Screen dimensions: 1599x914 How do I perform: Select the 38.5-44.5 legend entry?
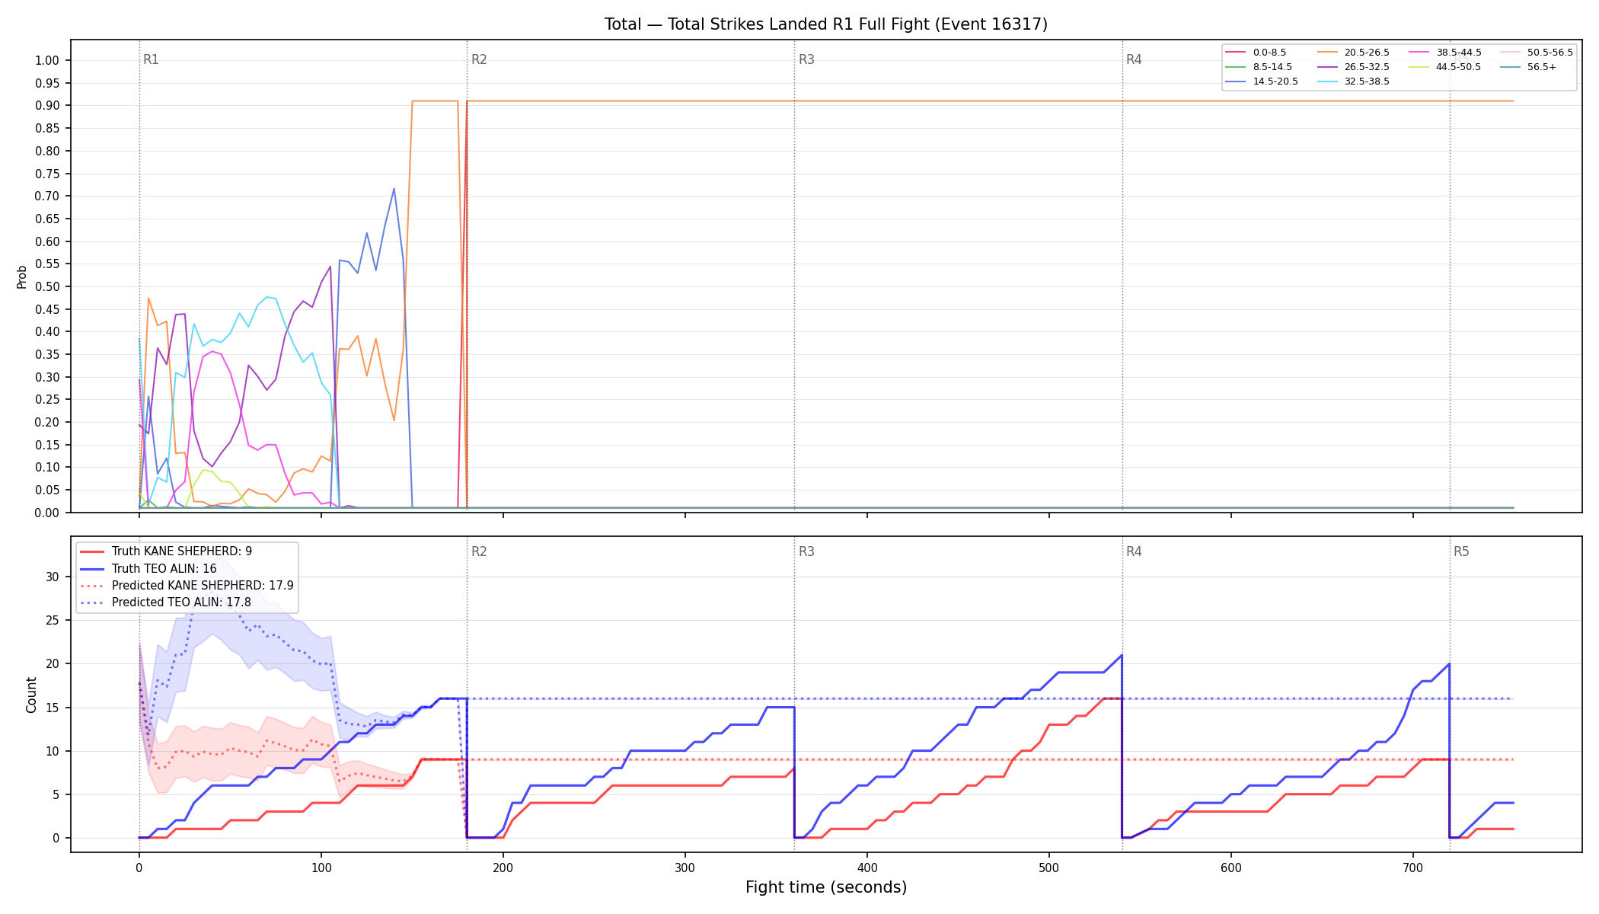click(1445, 53)
